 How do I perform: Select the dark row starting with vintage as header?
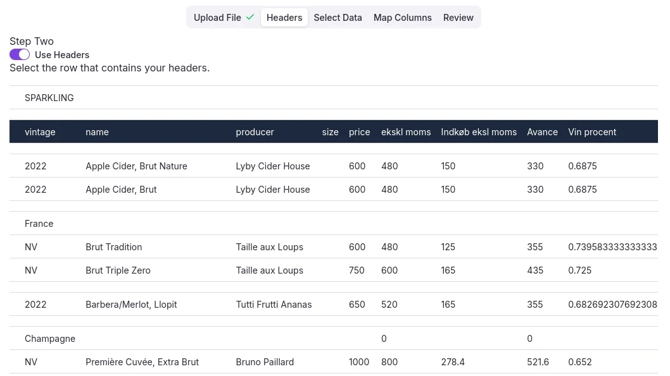click(x=334, y=131)
